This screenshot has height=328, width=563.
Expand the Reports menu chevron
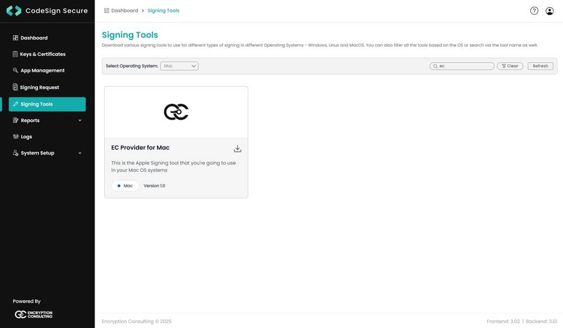click(80, 121)
